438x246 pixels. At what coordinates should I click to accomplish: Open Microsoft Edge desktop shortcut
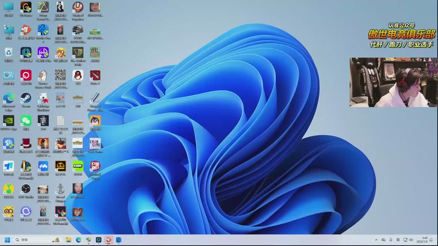pos(9,98)
